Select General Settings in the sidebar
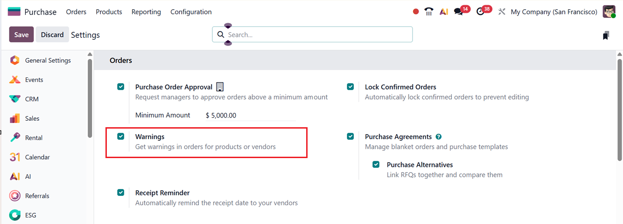 click(x=48, y=60)
